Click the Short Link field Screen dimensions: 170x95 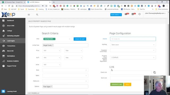click(127, 78)
